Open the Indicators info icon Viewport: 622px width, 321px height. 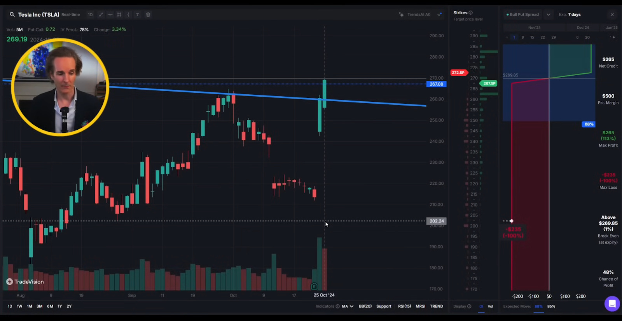[337, 306]
